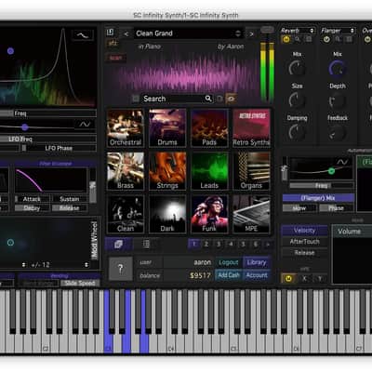
Task: Click the Phase button in the automation LFO
Action: pyautogui.click(x=337, y=208)
